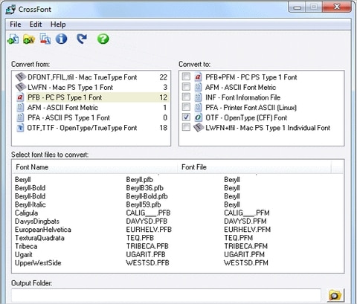The width and height of the screenshot is (357, 304).
Task: Click the 'O' icon of OTF - OpenType (CFF) Font
Action: click(198, 117)
